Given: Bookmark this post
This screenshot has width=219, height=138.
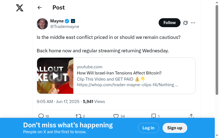Looking at the screenshot, I should 154,116.
